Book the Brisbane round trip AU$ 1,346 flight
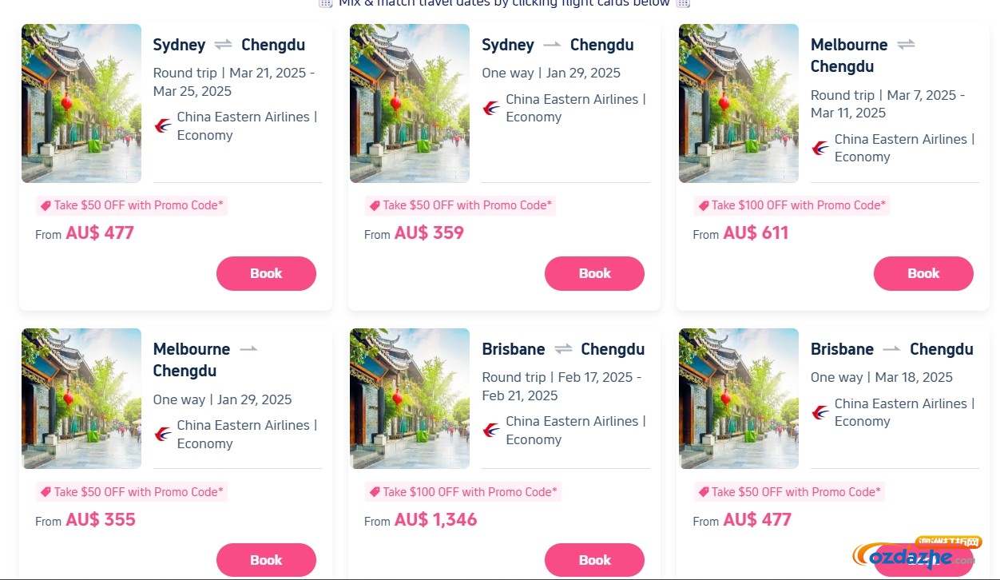The width and height of the screenshot is (1000, 580). (594, 560)
